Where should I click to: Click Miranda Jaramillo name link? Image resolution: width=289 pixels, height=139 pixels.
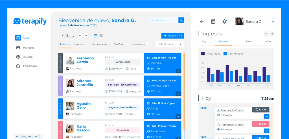coord(85,83)
